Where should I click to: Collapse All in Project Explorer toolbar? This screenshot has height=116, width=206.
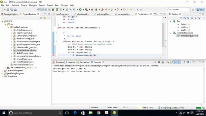[41, 18]
